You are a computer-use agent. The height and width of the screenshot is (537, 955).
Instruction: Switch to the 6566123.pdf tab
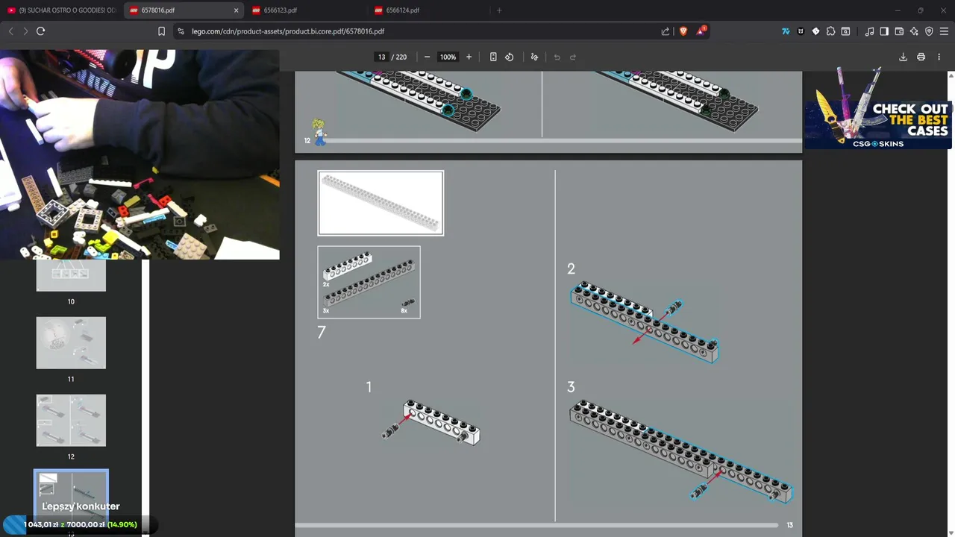tap(306, 10)
